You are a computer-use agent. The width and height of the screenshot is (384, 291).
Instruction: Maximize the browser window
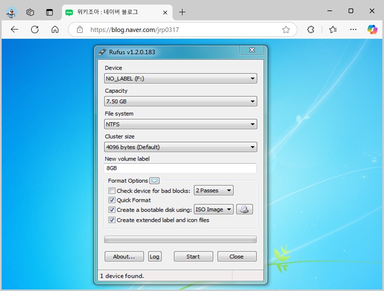pos(351,11)
